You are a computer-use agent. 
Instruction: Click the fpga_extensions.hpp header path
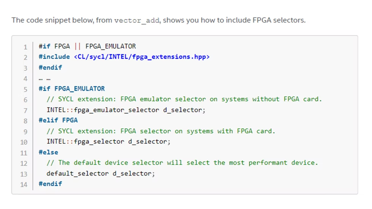pos(142,57)
